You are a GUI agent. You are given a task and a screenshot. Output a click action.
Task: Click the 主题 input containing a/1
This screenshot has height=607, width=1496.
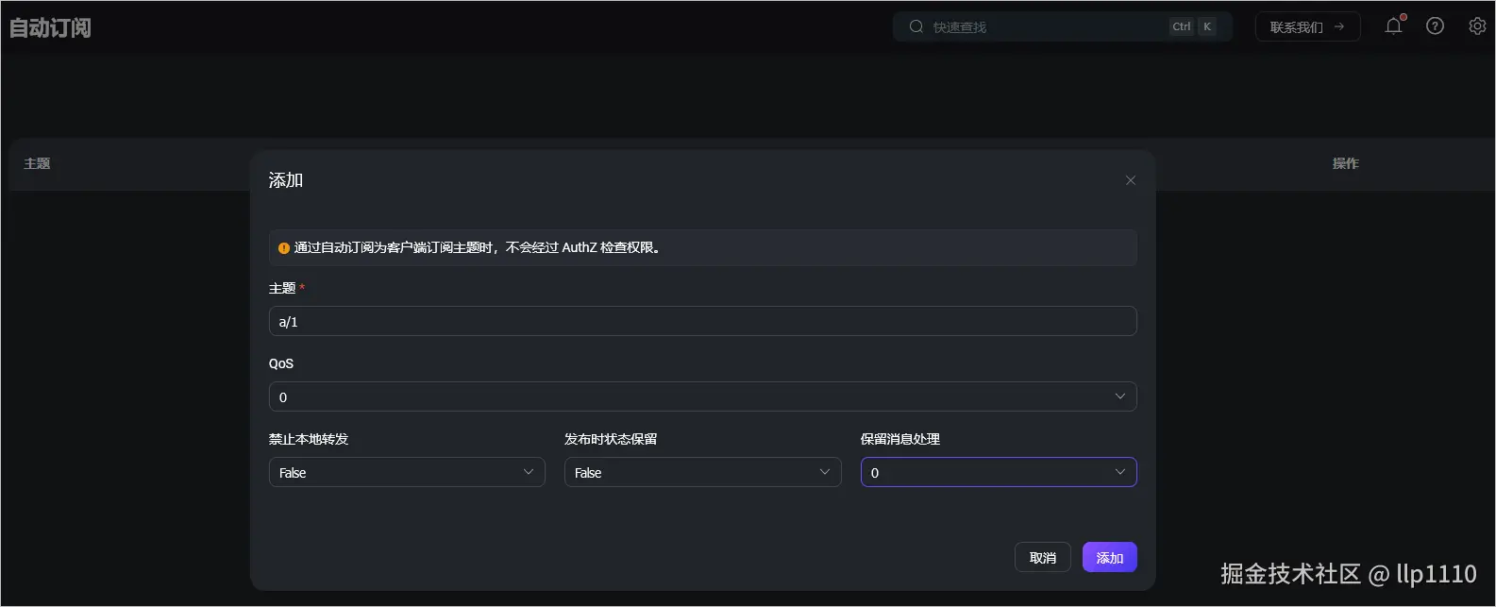[702, 321]
